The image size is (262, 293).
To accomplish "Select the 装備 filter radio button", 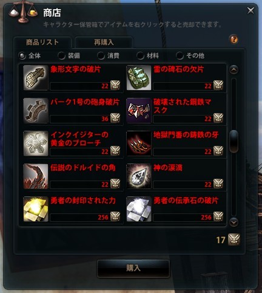I will [x=61, y=55].
